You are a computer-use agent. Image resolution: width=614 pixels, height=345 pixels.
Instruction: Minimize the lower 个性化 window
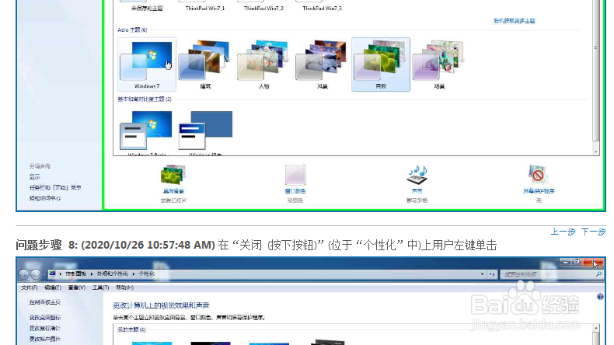(565, 262)
